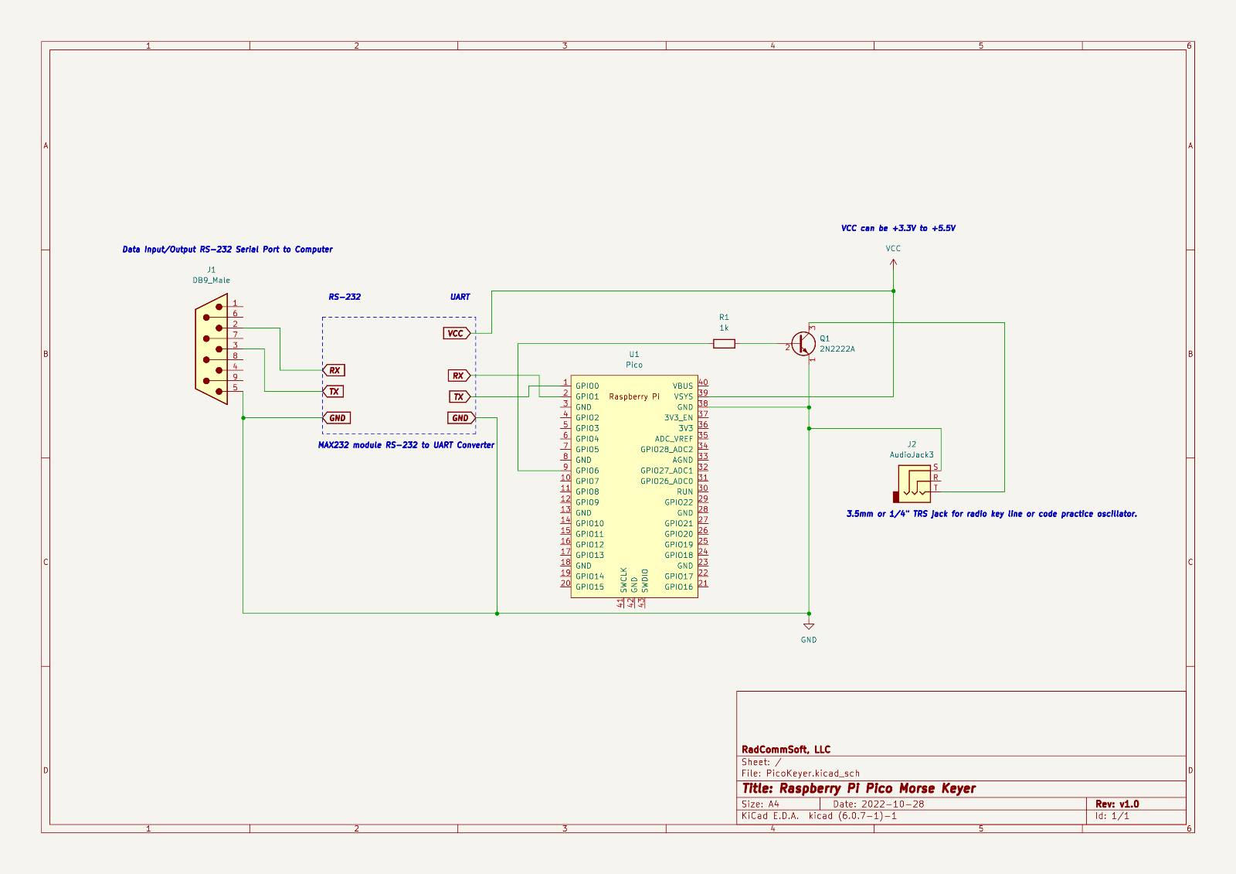Screen dimensions: 1236x874
Task: Click the GPIO22 pin label
Action: (x=678, y=502)
